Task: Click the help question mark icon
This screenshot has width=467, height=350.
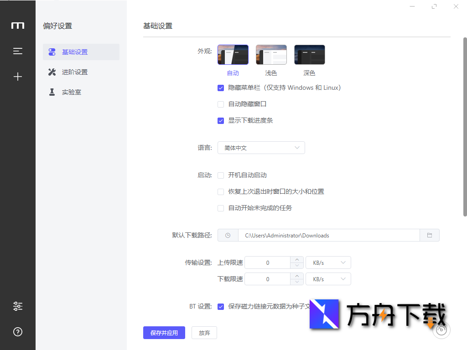Action: pyautogui.click(x=17, y=332)
